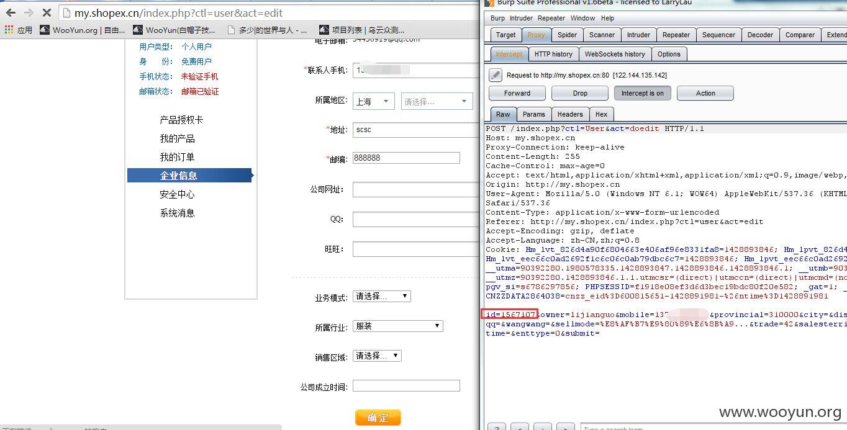
Task: Select the proxy Options sub-tab
Action: [x=669, y=54]
